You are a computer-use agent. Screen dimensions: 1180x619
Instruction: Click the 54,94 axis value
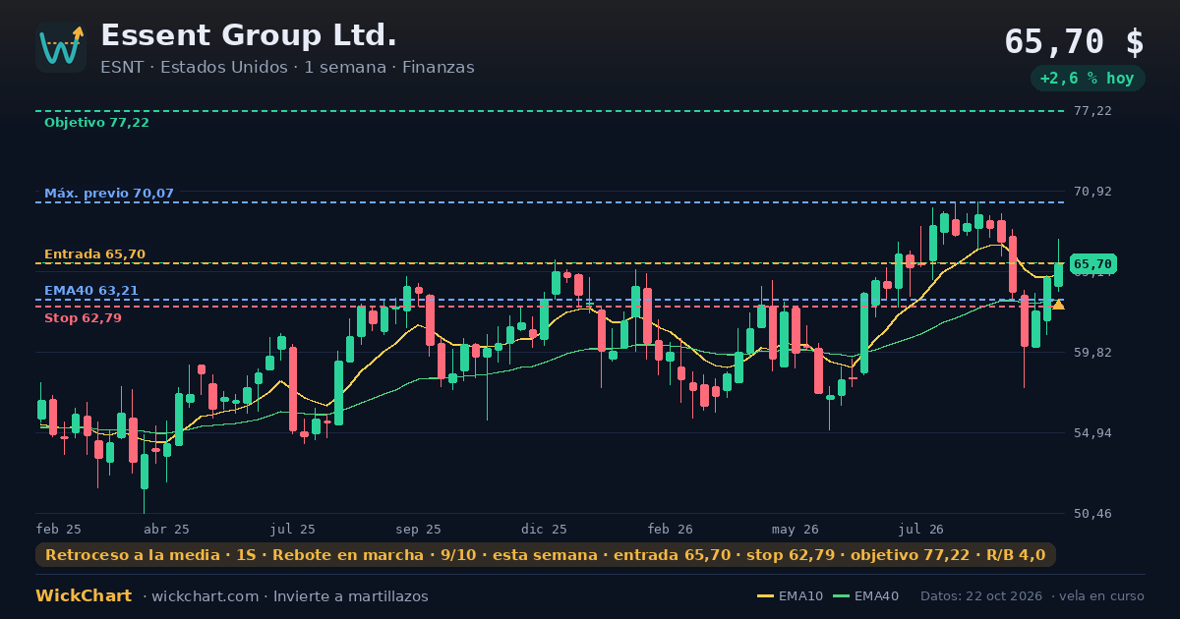[x=1092, y=432]
